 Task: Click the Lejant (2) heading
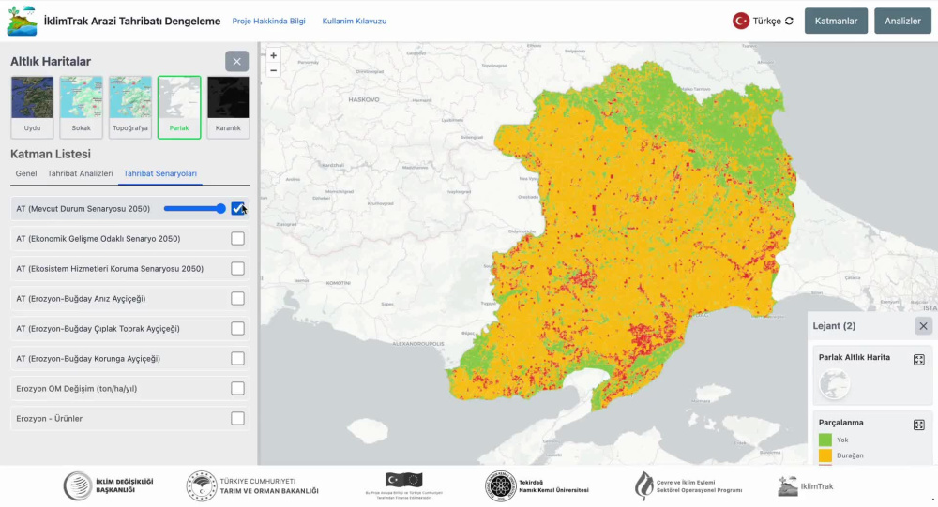[x=834, y=326]
